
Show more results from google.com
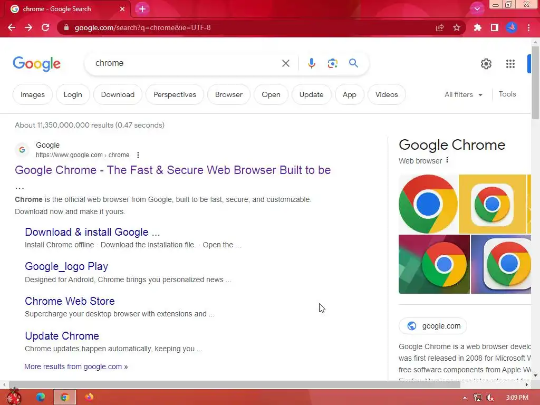coord(76,367)
